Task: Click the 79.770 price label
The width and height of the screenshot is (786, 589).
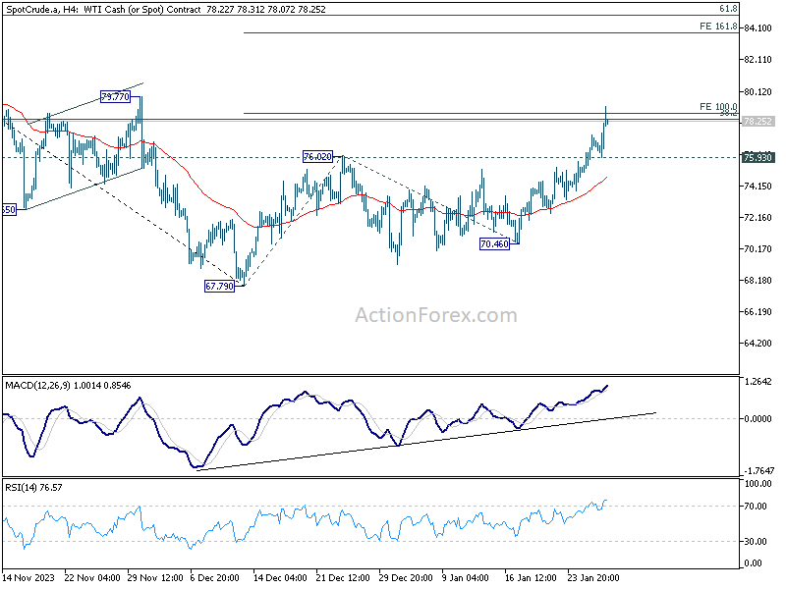Action: [x=115, y=96]
